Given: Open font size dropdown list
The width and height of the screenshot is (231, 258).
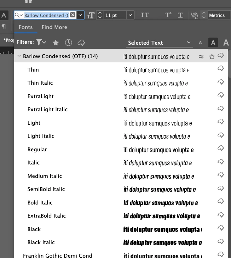Looking at the screenshot, I should [130, 15].
